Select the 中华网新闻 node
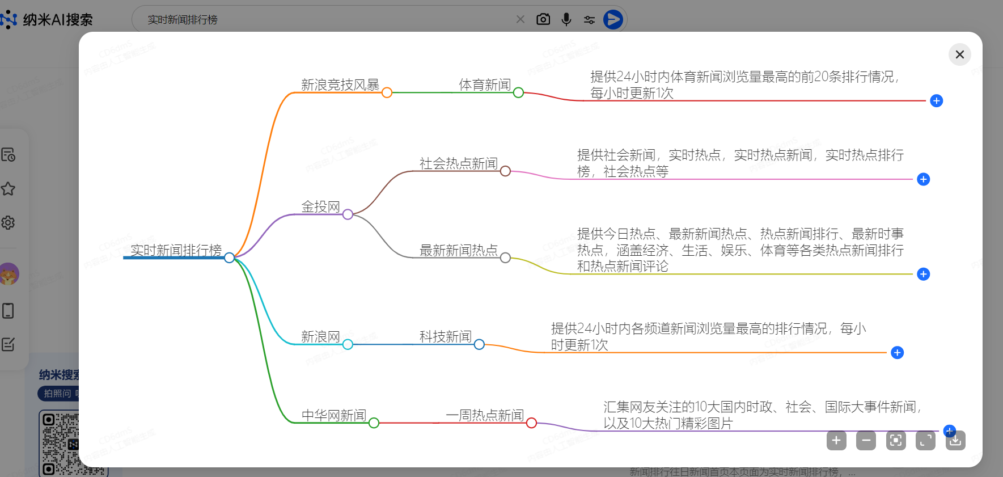The image size is (1003, 477). (333, 415)
